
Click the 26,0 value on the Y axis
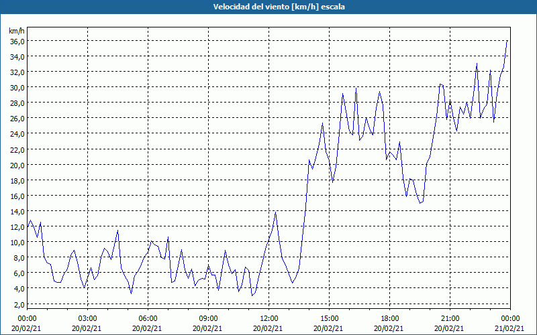click(x=17, y=119)
